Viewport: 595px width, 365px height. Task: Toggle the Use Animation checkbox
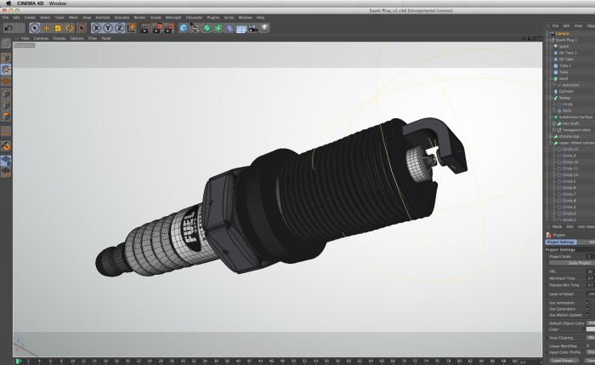588,303
